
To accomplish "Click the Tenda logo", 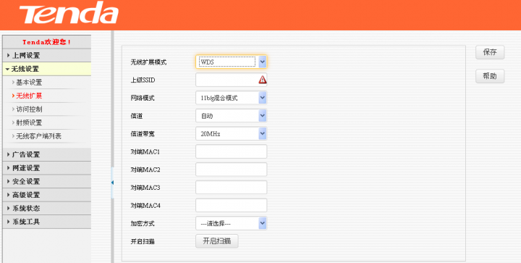I will tap(69, 12).
